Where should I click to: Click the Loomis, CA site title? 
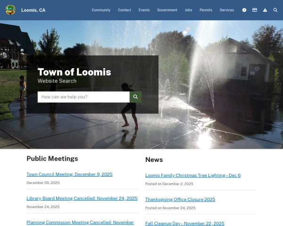point(33,10)
